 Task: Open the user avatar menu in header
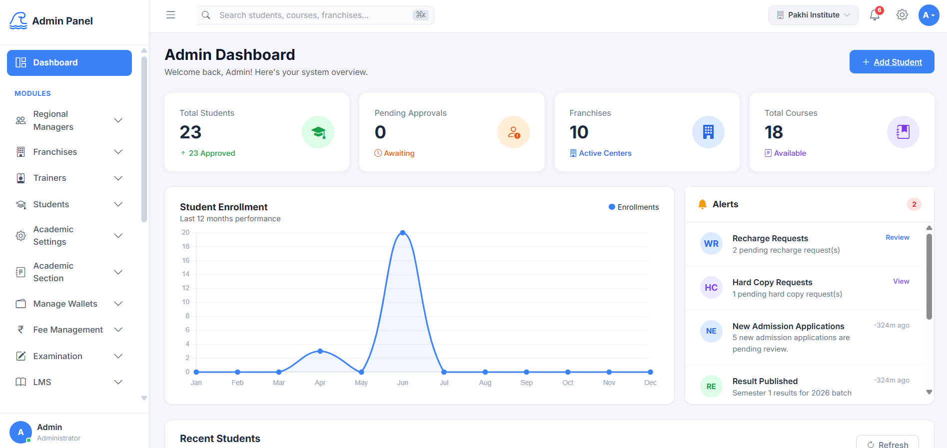(929, 15)
